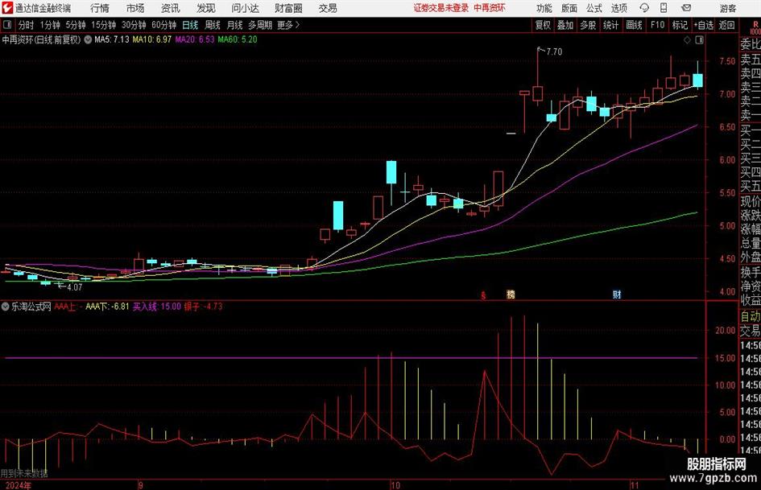
Task: Click the 银子 -4.73 indicator value
Action: 203,307
